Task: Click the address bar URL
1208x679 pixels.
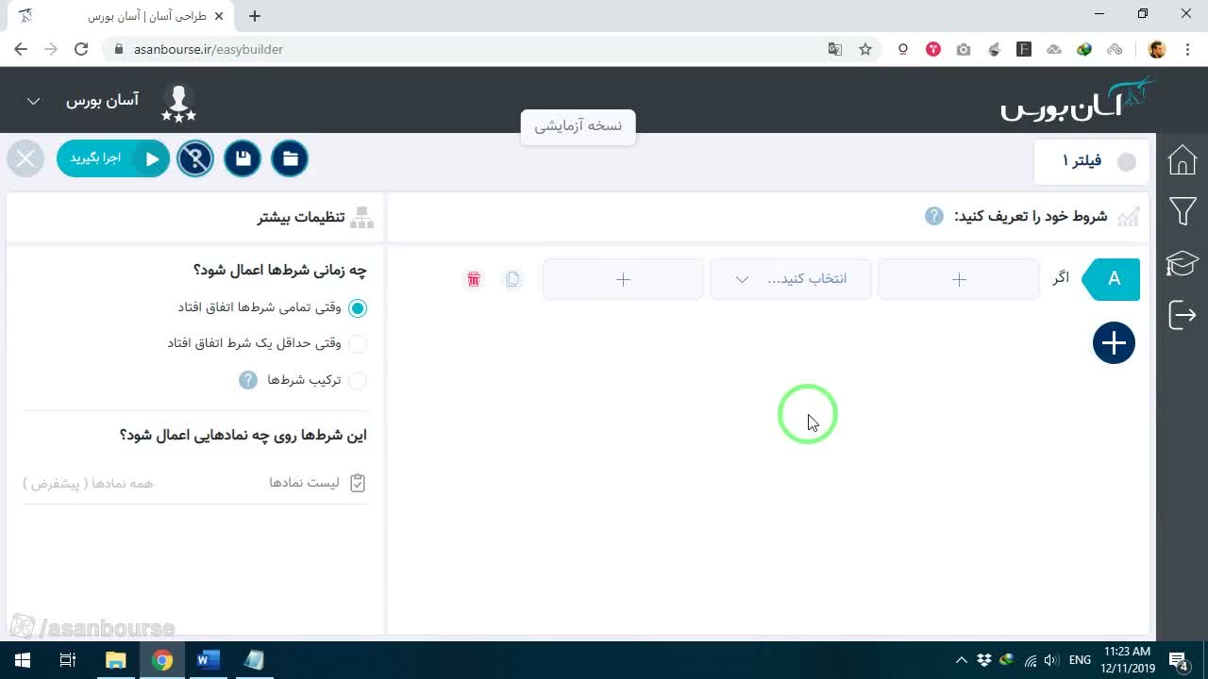Action: [209, 49]
